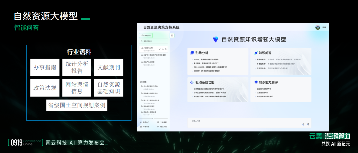Click the 请输入问题 question input box
The height and width of the screenshot is (153, 358).
pyautogui.click(x=249, y=123)
